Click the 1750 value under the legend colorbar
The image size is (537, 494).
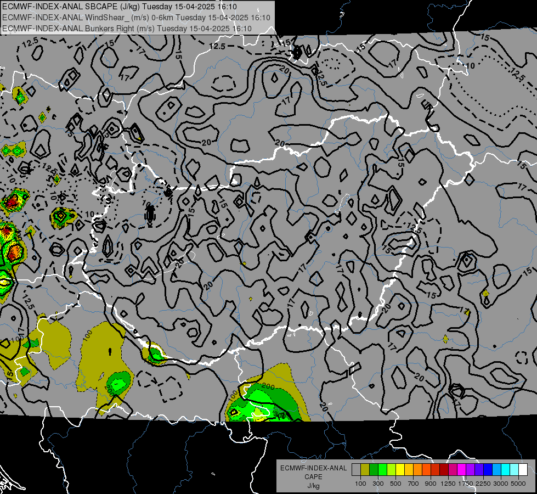click(x=466, y=484)
